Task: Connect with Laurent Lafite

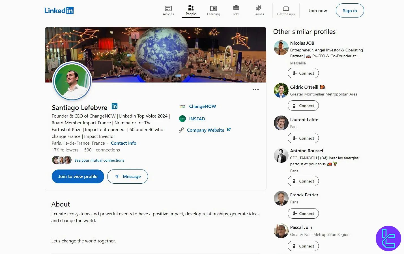Action: pos(303,138)
